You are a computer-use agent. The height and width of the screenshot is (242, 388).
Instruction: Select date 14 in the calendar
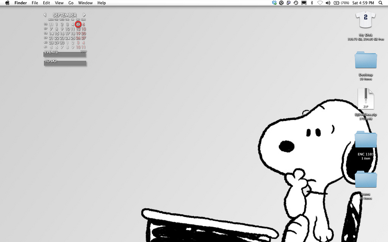click(x=51, y=33)
